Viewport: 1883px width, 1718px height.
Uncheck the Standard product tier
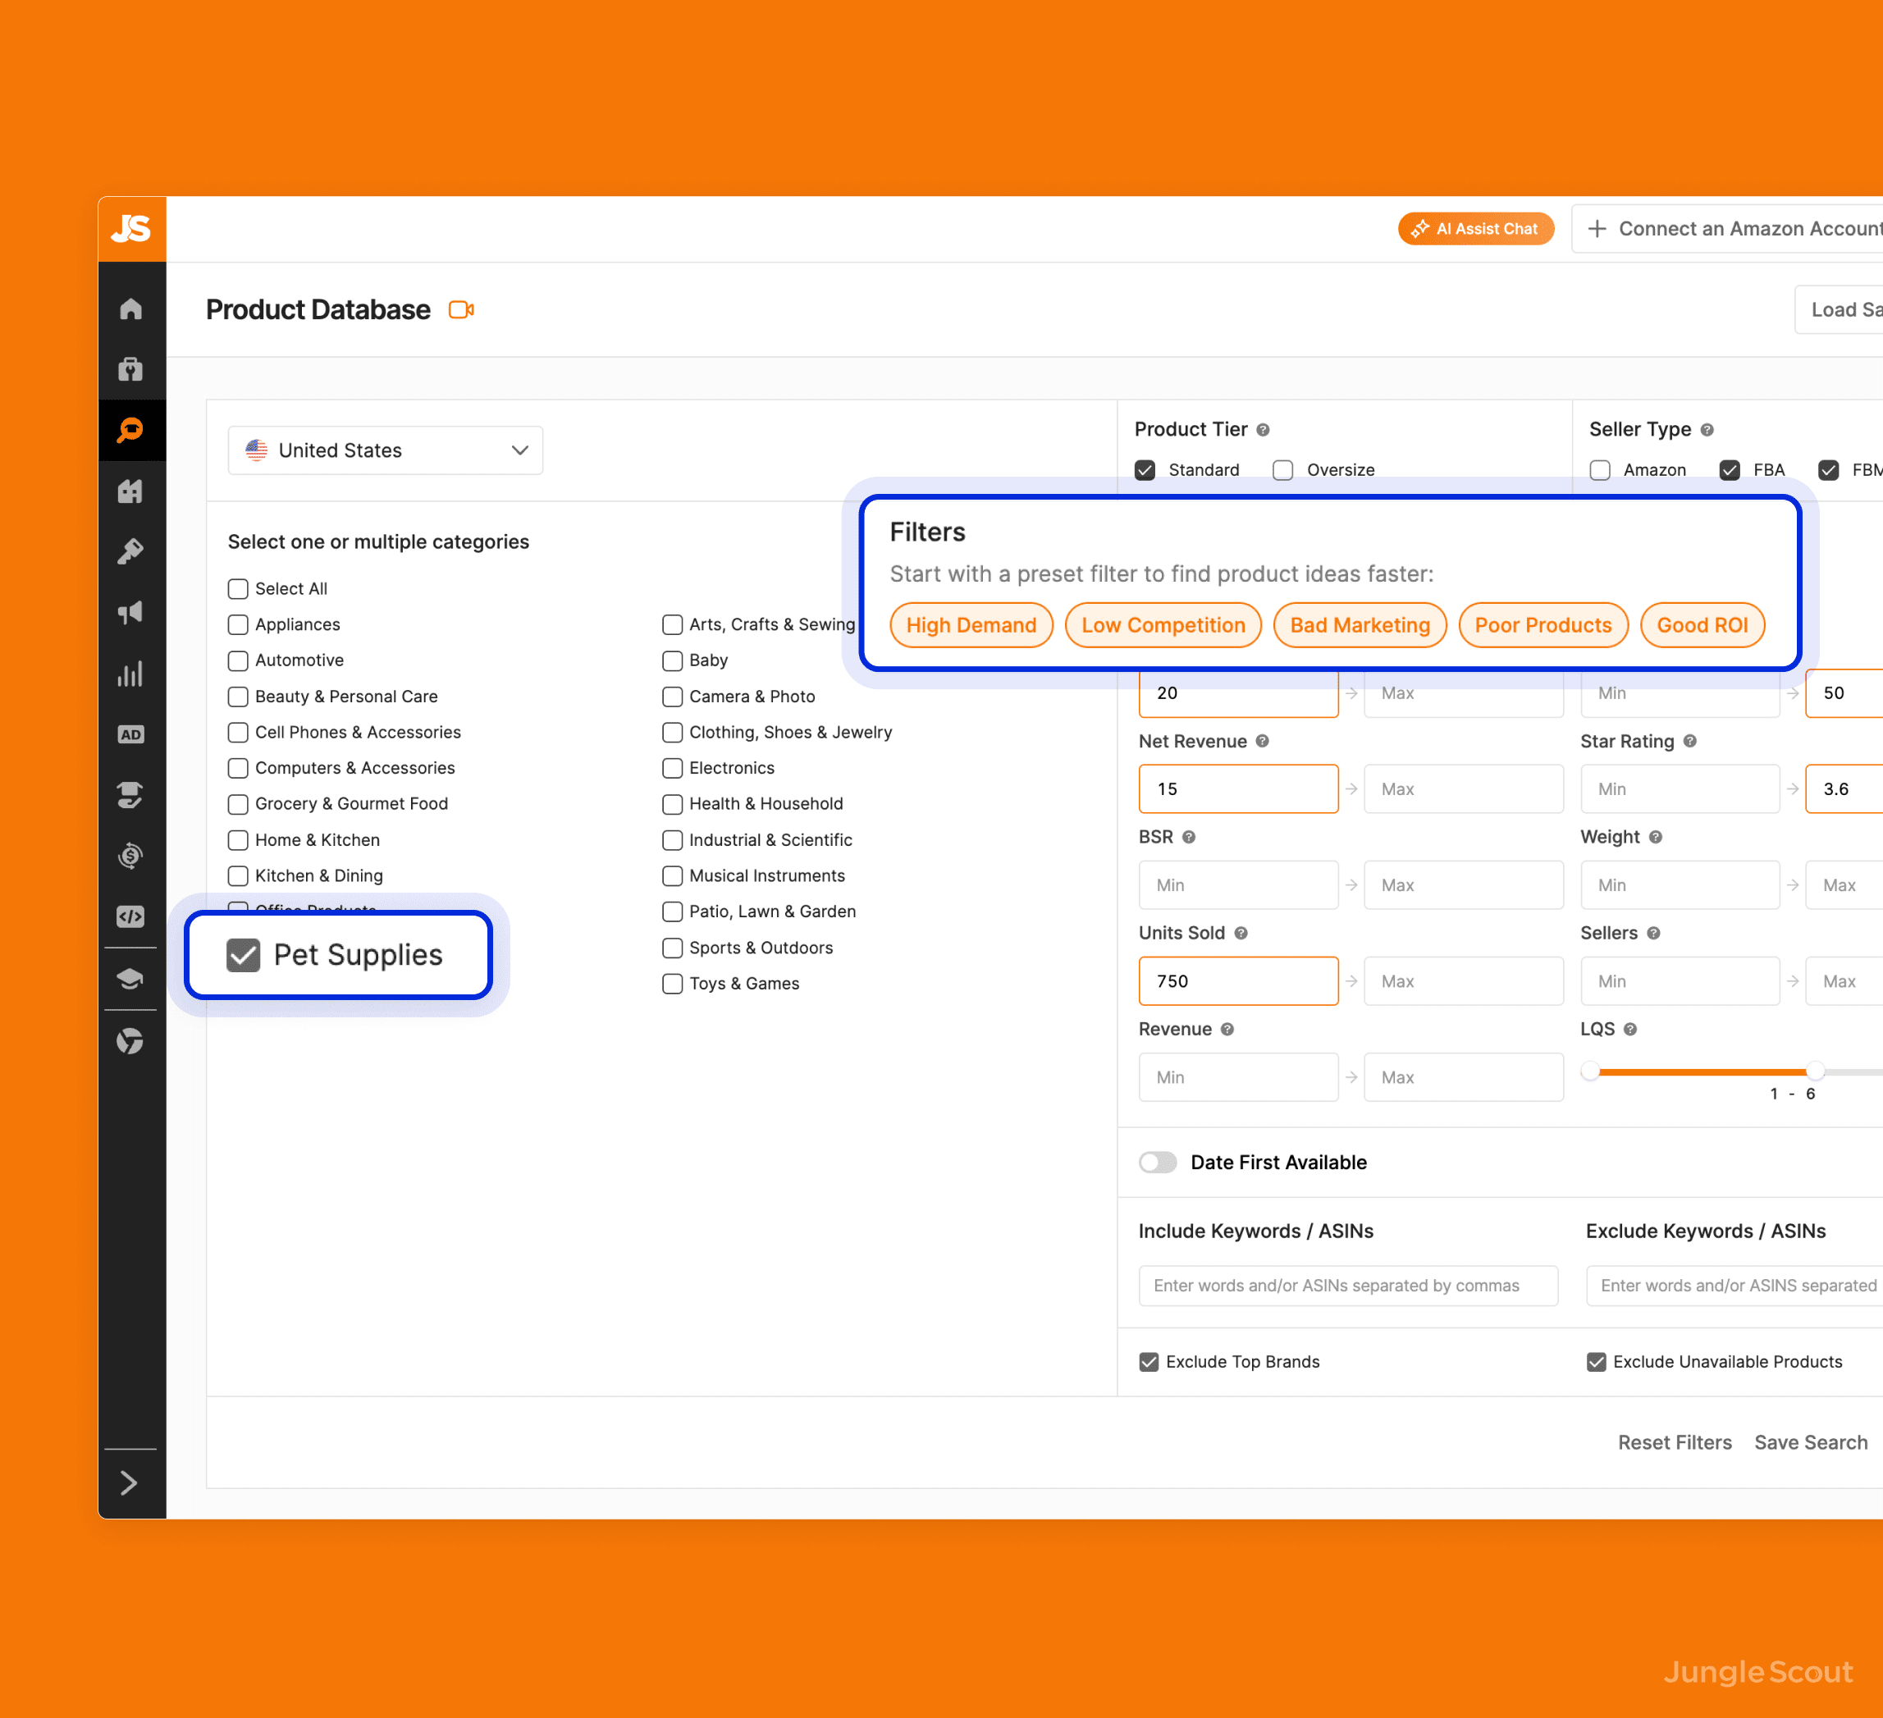coord(1145,470)
